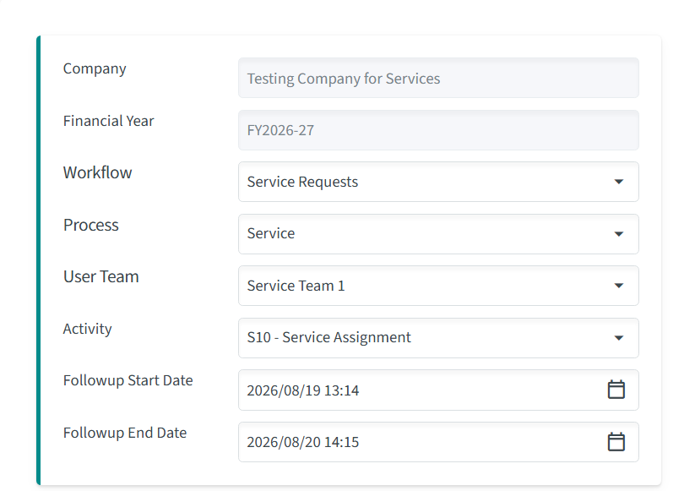Click the caret arrow on Process dropdown
This screenshot has height=491, width=695.
619,234
